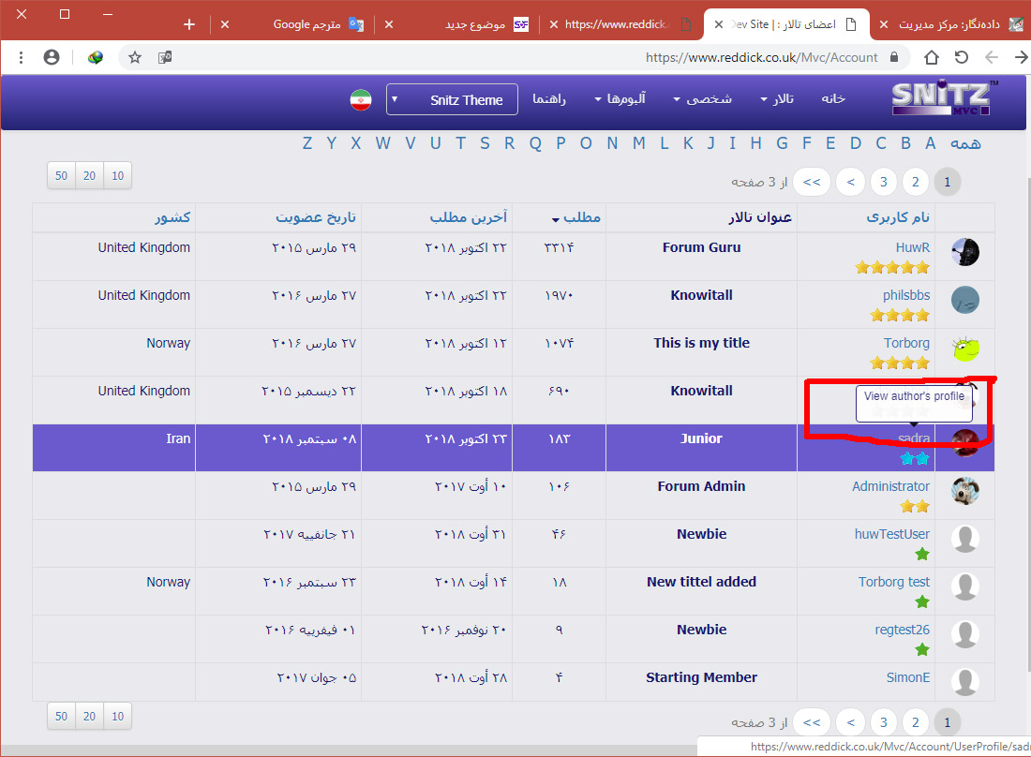Filter members by letter M
The image size is (1031, 757).
638,143
